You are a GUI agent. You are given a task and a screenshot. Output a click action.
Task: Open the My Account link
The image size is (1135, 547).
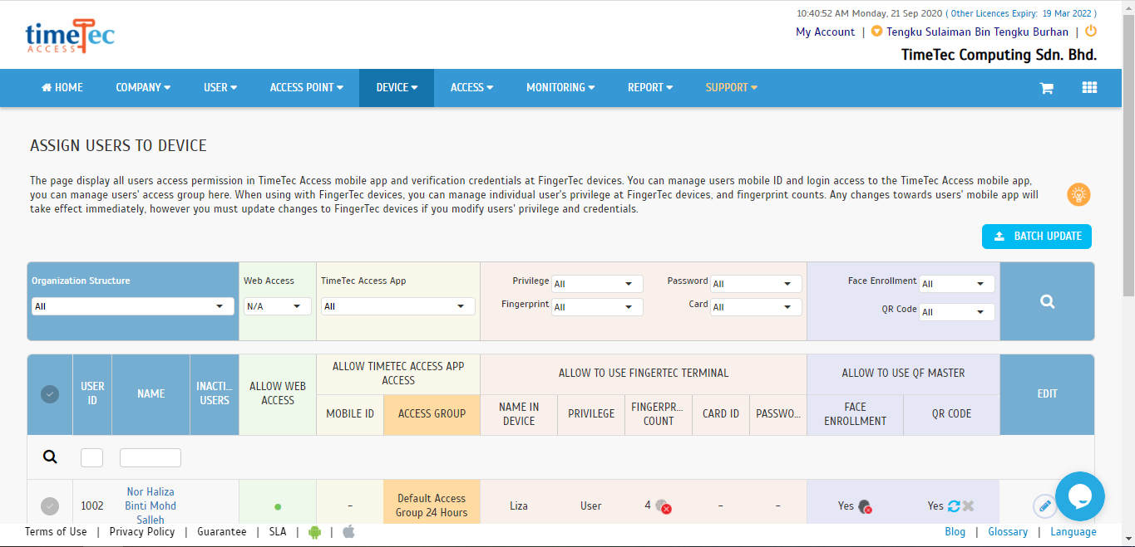825,32
